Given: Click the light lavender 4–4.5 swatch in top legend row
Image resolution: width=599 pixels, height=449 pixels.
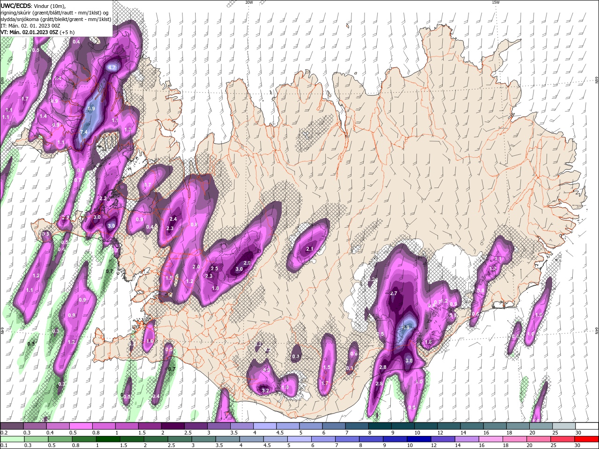Looking at the screenshot, I should click(265, 426).
